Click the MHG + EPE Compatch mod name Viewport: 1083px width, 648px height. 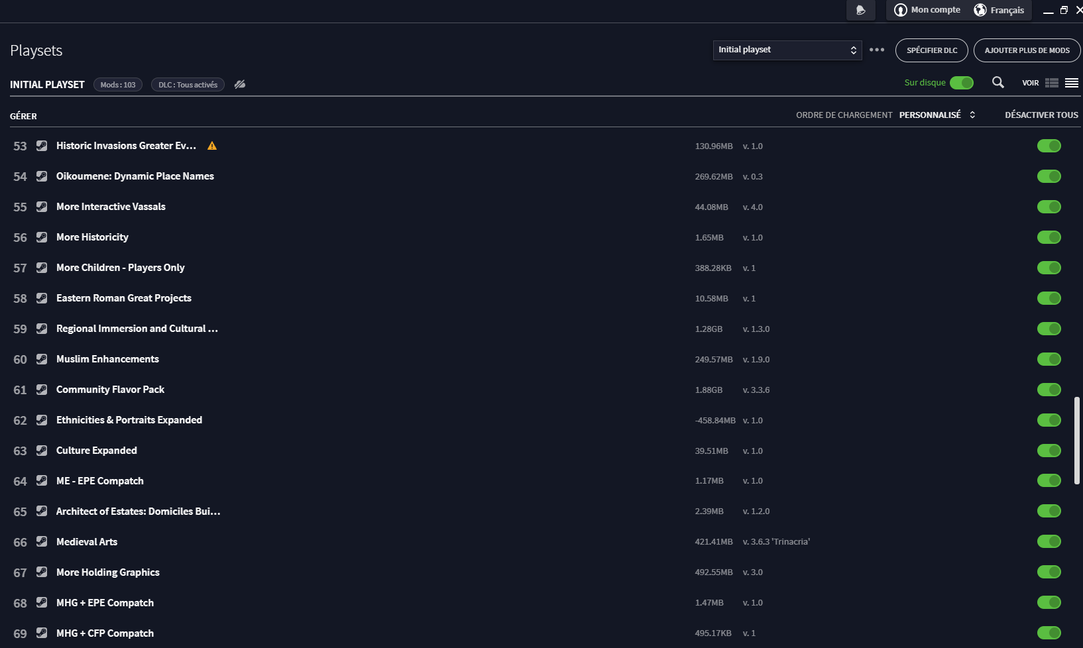click(105, 602)
